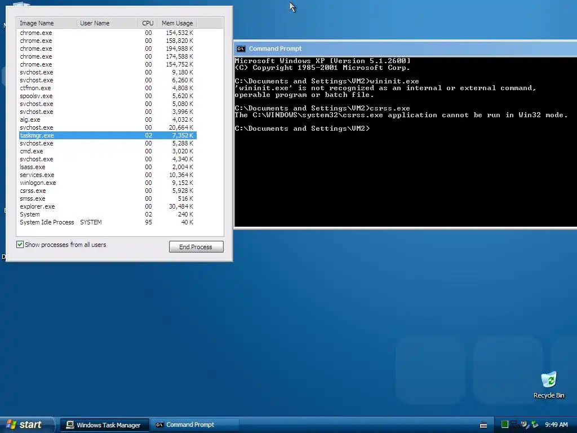Screen dimensions: 577x433
Task: Select the chrome.exe process with 158,820 K
Action: (x=108, y=41)
